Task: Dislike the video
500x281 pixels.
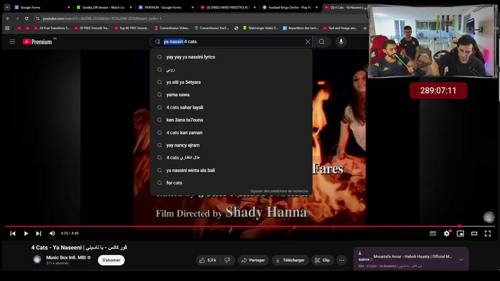Action: pyautogui.click(x=227, y=260)
